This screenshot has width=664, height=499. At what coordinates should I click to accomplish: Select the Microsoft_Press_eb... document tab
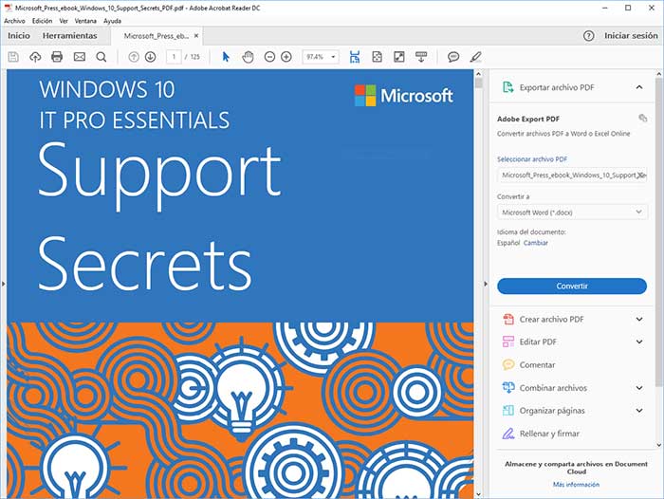click(x=156, y=36)
